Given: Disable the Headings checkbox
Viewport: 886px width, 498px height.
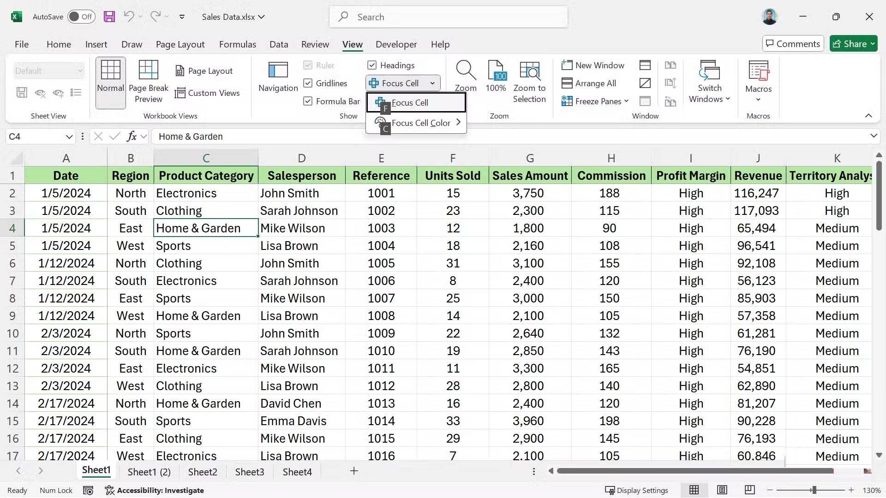Looking at the screenshot, I should [372, 65].
